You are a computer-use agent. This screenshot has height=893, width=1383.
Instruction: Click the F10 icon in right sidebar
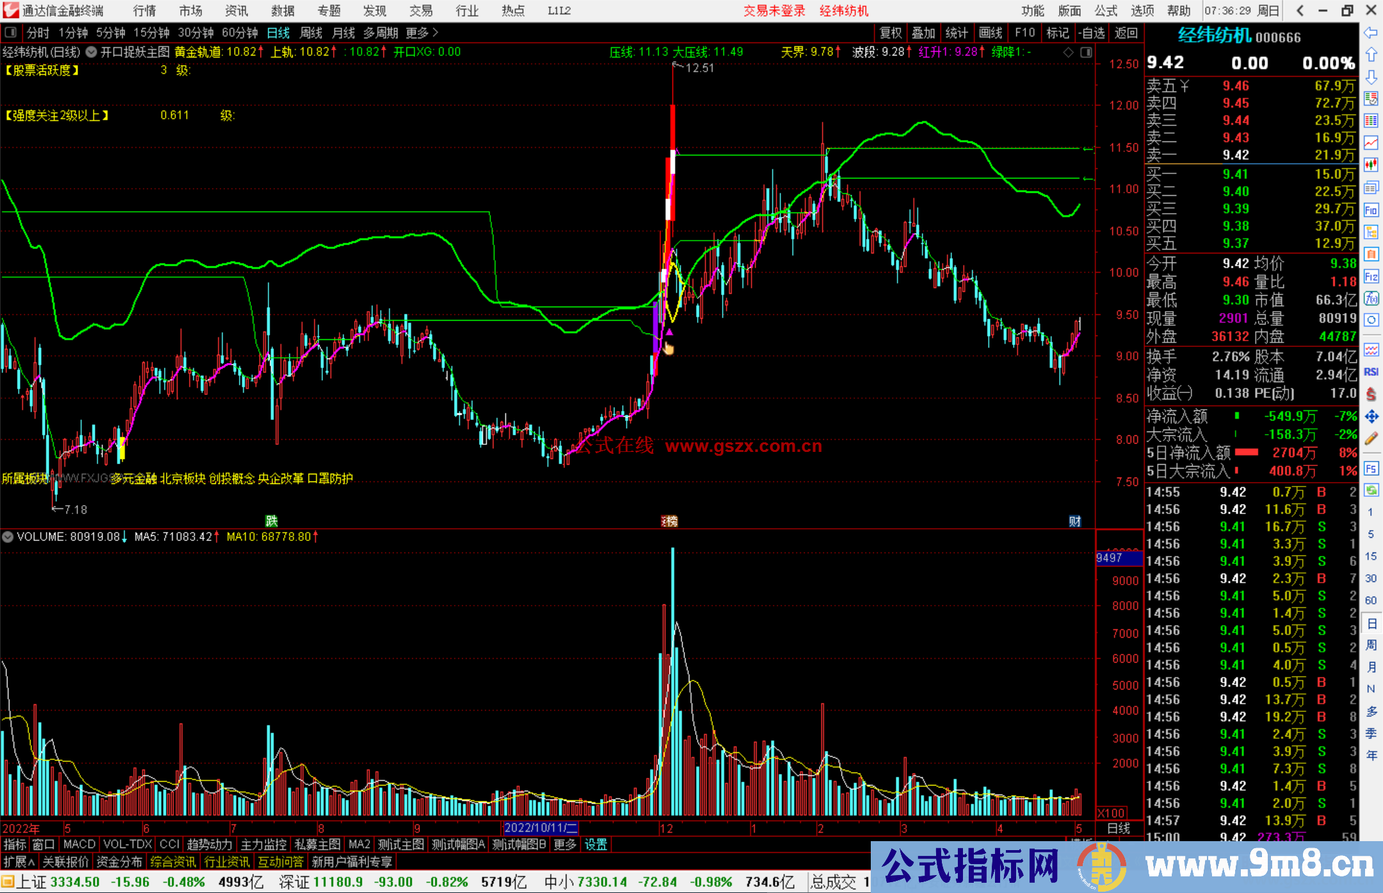tap(1371, 210)
